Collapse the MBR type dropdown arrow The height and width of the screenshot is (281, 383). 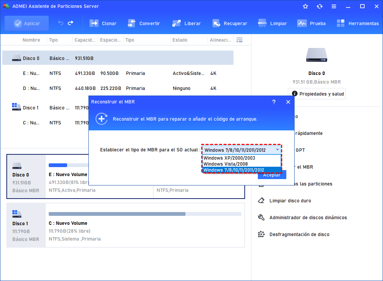pyautogui.click(x=277, y=150)
